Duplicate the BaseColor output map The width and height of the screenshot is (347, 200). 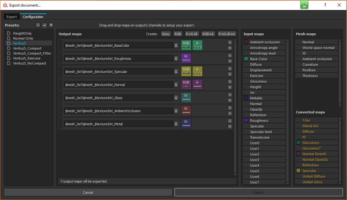pyautogui.click(x=230, y=42)
